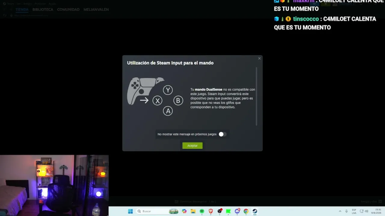Open the COMUNIDAD tab in Steam
This screenshot has height=216, width=385.
[68, 10]
